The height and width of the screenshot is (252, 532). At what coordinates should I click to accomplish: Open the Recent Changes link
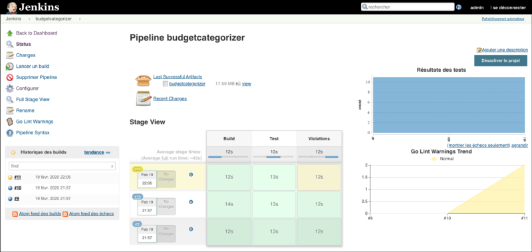pyautogui.click(x=170, y=98)
